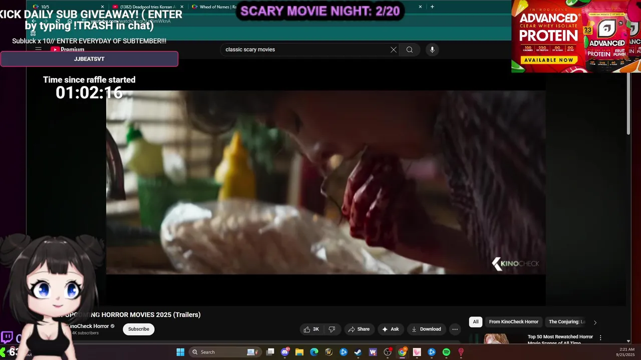This screenshot has width=641, height=360.
Task: Switch to the Wheel of Names tab
Action: (x=214, y=7)
